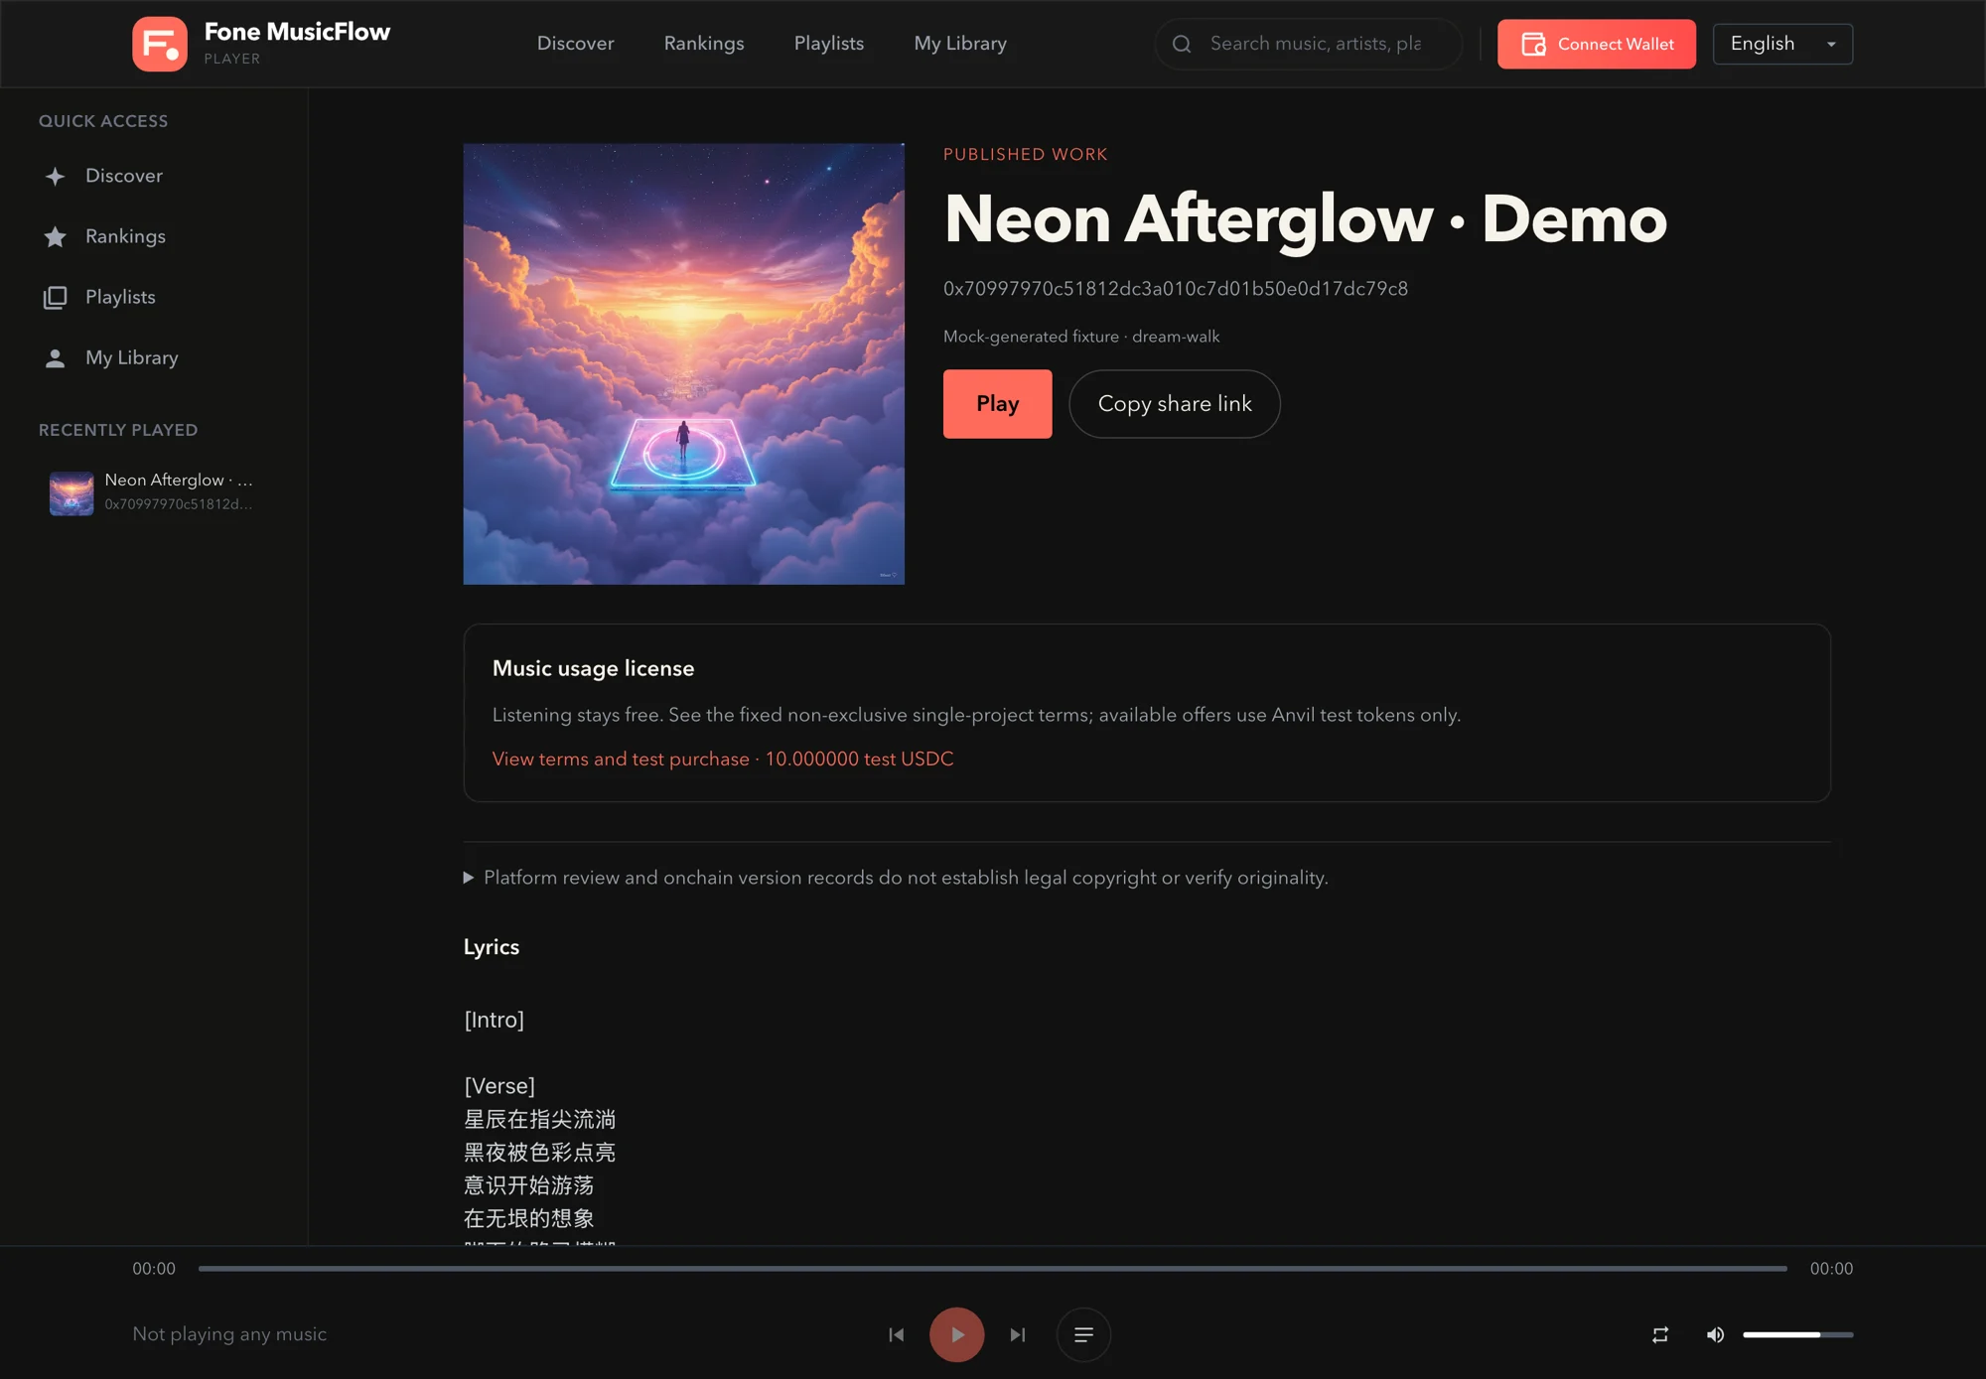Click the [Verse] lyrics marker
This screenshot has height=1379, width=1986.
pyautogui.click(x=499, y=1086)
